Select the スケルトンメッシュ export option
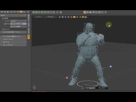The image size is (136, 102). 14,39
